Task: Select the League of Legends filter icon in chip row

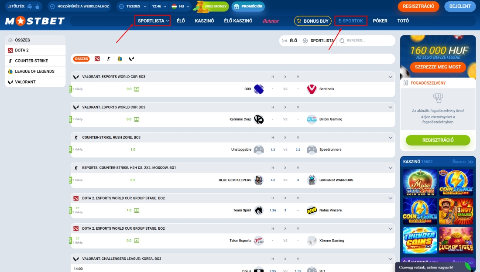Action: [x=120, y=59]
